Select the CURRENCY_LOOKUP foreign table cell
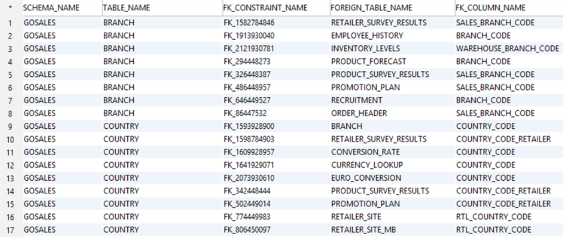This screenshot has width=563, height=238. point(393,165)
